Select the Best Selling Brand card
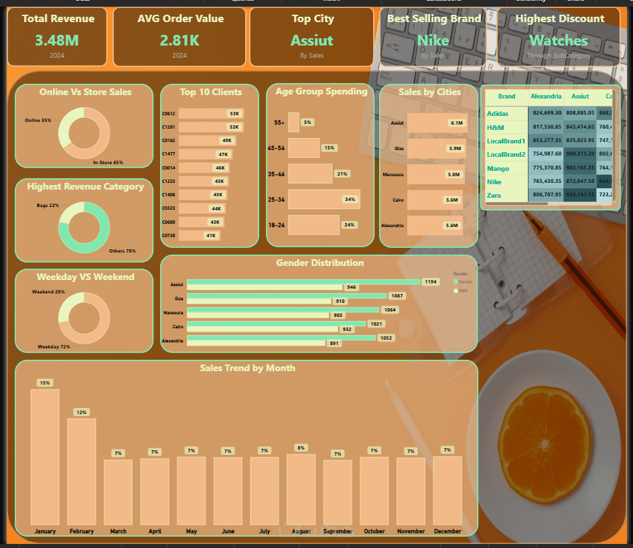The height and width of the screenshot is (548, 633). click(433, 37)
